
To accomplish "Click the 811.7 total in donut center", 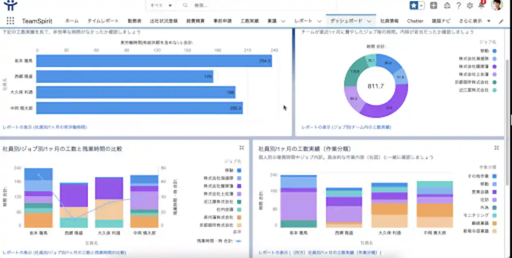I will [x=375, y=86].
